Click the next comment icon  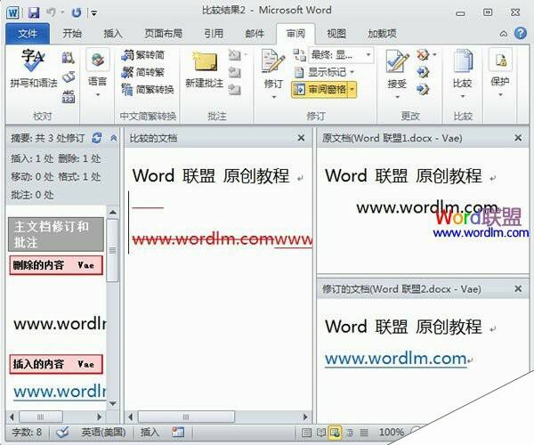click(x=235, y=90)
